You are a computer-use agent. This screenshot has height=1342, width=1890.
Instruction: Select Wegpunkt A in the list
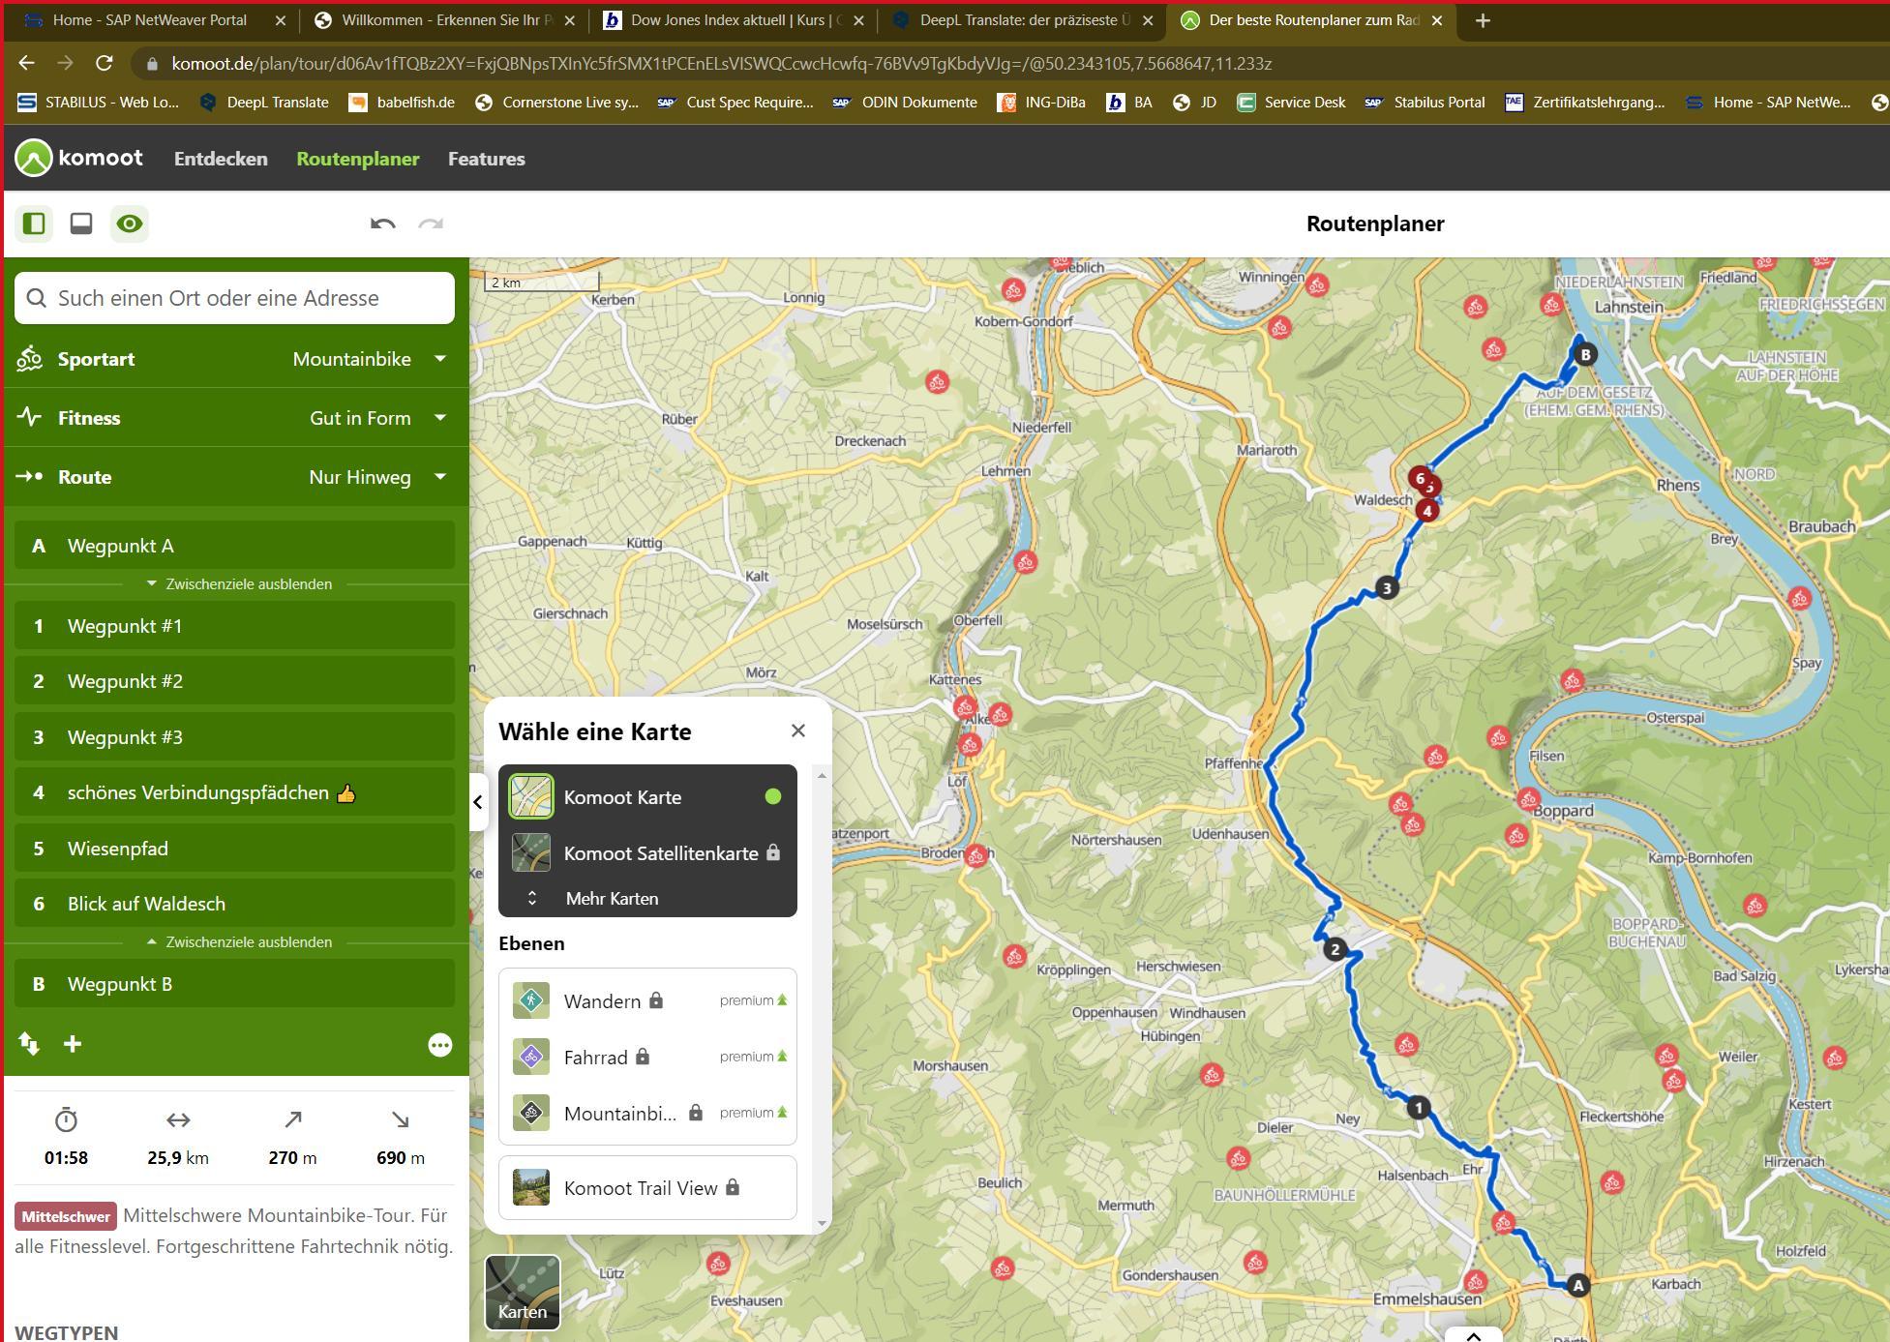point(234,546)
